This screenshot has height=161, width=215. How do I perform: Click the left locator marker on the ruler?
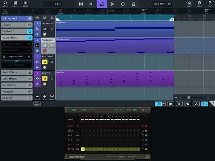coord(58,20)
